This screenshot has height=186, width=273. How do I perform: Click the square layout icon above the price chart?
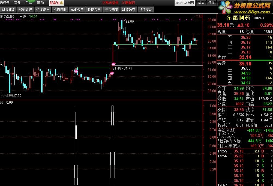click(x=201, y=16)
